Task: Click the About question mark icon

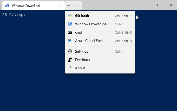Action: [70, 68]
